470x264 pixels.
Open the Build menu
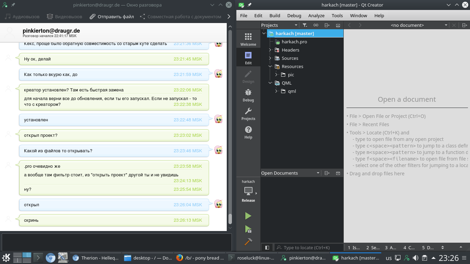(275, 15)
